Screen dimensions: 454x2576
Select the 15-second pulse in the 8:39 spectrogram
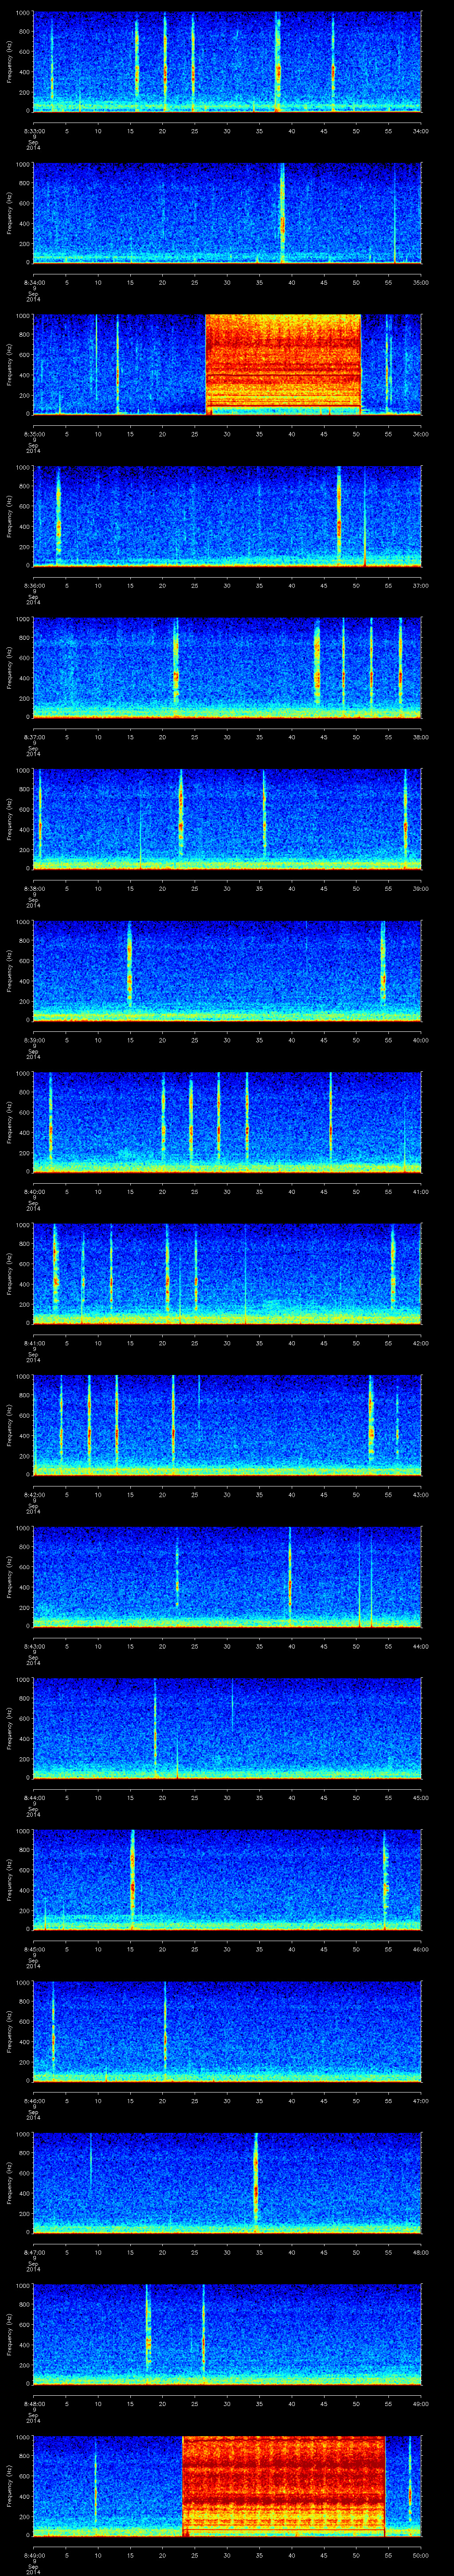(129, 971)
